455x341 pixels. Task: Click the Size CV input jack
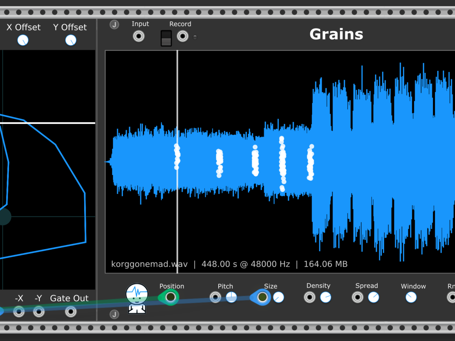262,297
